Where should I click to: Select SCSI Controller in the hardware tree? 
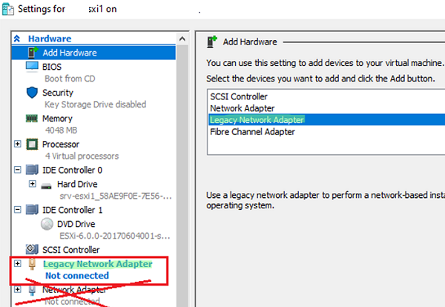[71, 250]
